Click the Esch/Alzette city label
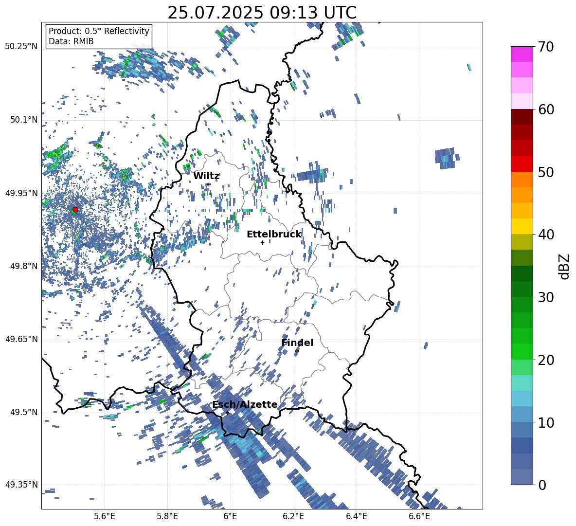The image size is (576, 526). point(245,405)
